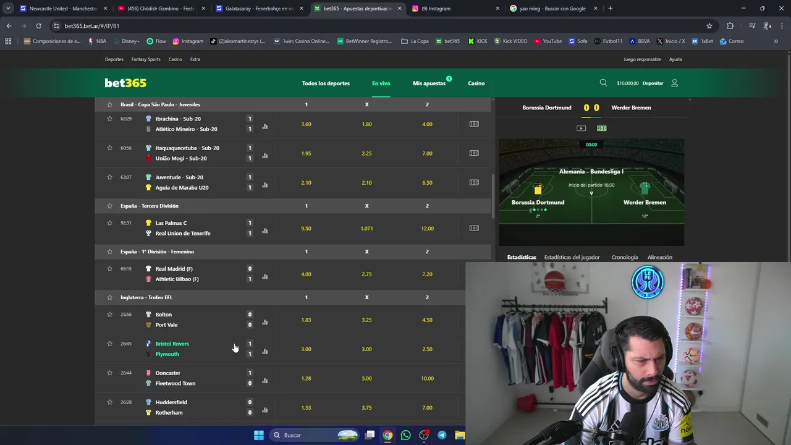Favorite the Inglaterra Trofeo EFL league
This screenshot has height=445, width=791.
(x=110, y=297)
